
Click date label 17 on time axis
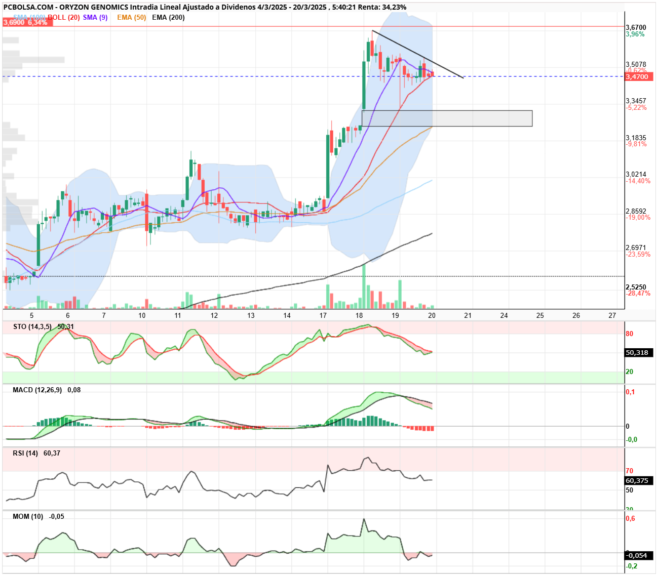click(x=323, y=315)
